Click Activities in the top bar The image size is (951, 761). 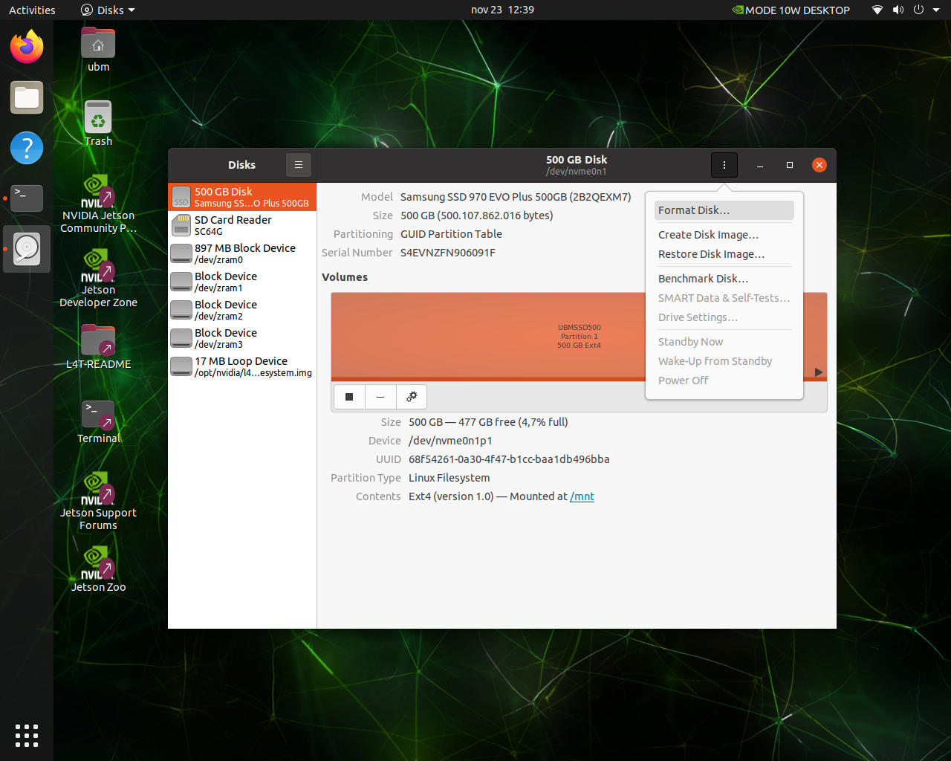pos(32,10)
